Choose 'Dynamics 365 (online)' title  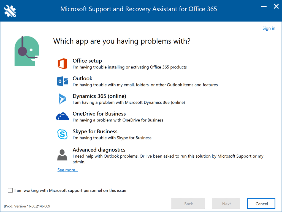pyautogui.click(x=99, y=96)
